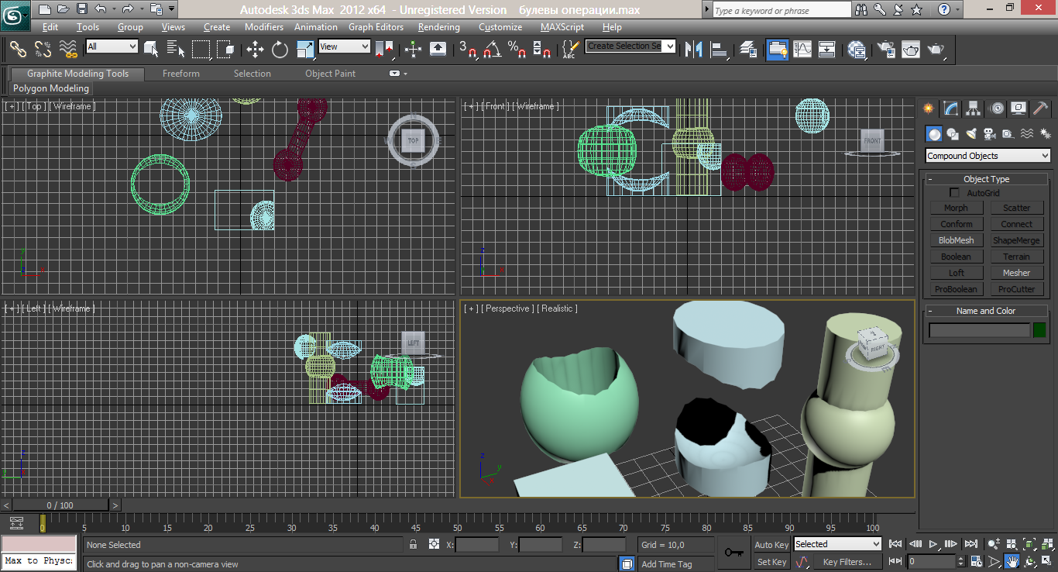Toggle Auto Key animation mode
1058x572 pixels.
coord(771,545)
